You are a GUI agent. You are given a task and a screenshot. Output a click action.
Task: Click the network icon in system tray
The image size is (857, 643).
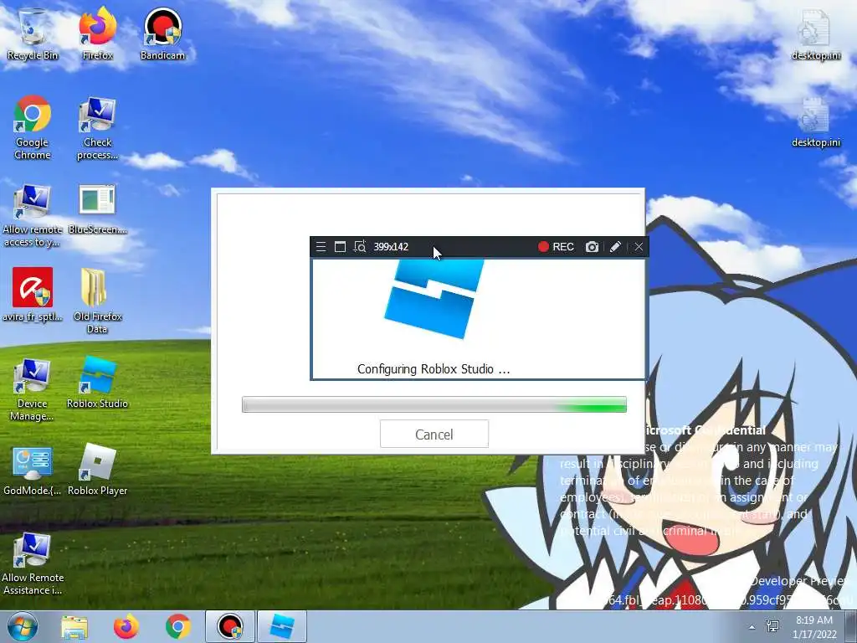(772, 626)
